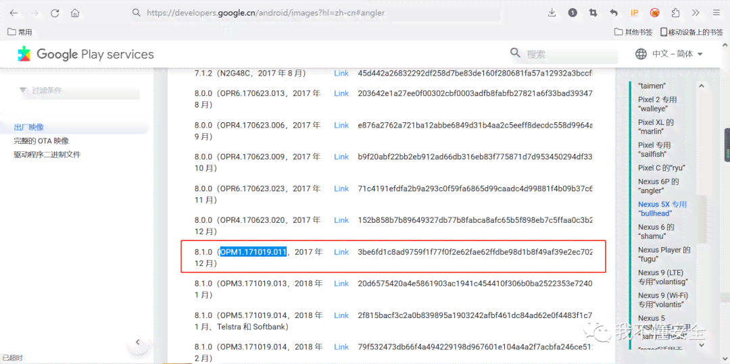Click the address bar URL field
This screenshot has width=730, height=364.
click(x=315, y=13)
